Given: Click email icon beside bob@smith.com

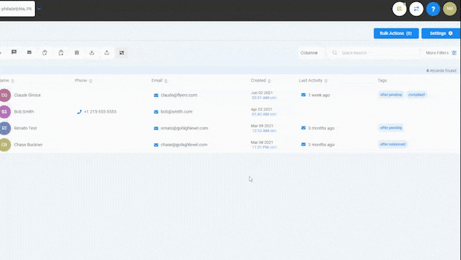Looking at the screenshot, I should [156, 111].
